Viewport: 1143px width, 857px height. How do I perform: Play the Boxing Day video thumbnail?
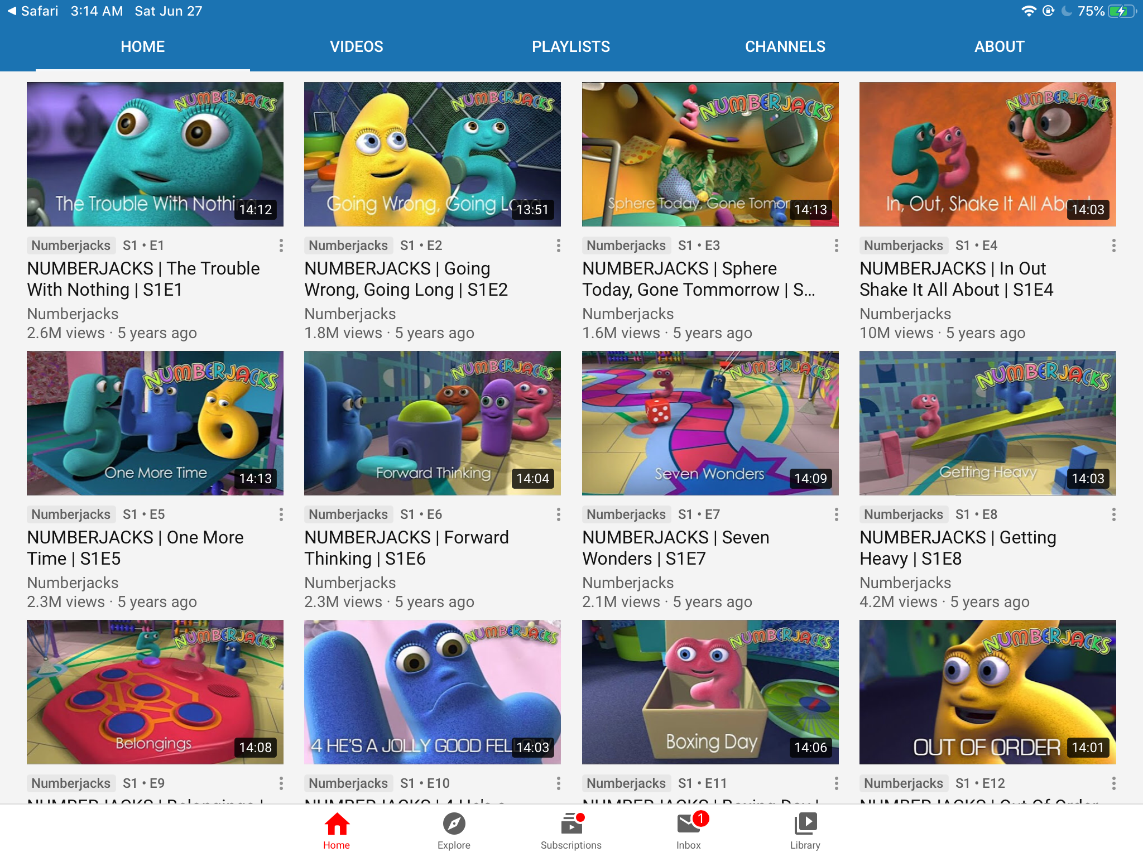[x=710, y=692]
